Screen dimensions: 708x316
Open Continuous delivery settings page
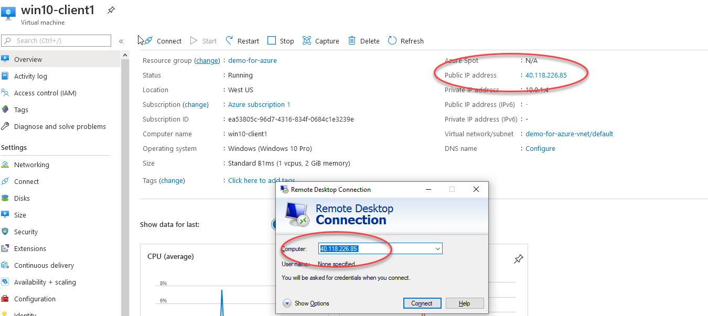coord(60,265)
